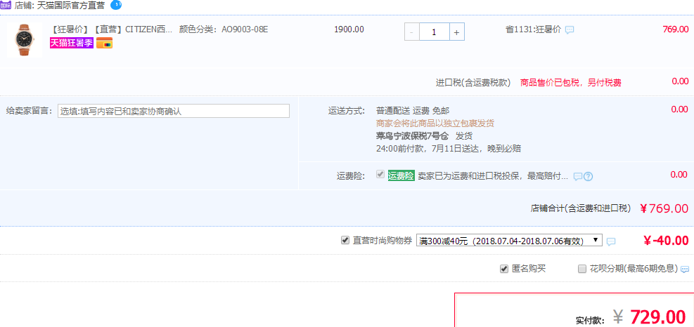Open the CITIZEN product title link
Screen dimensions: 694x327
(x=113, y=29)
